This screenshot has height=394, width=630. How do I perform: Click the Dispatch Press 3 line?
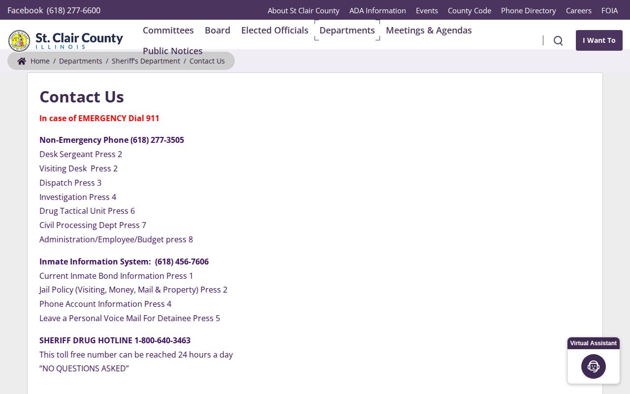click(x=70, y=183)
